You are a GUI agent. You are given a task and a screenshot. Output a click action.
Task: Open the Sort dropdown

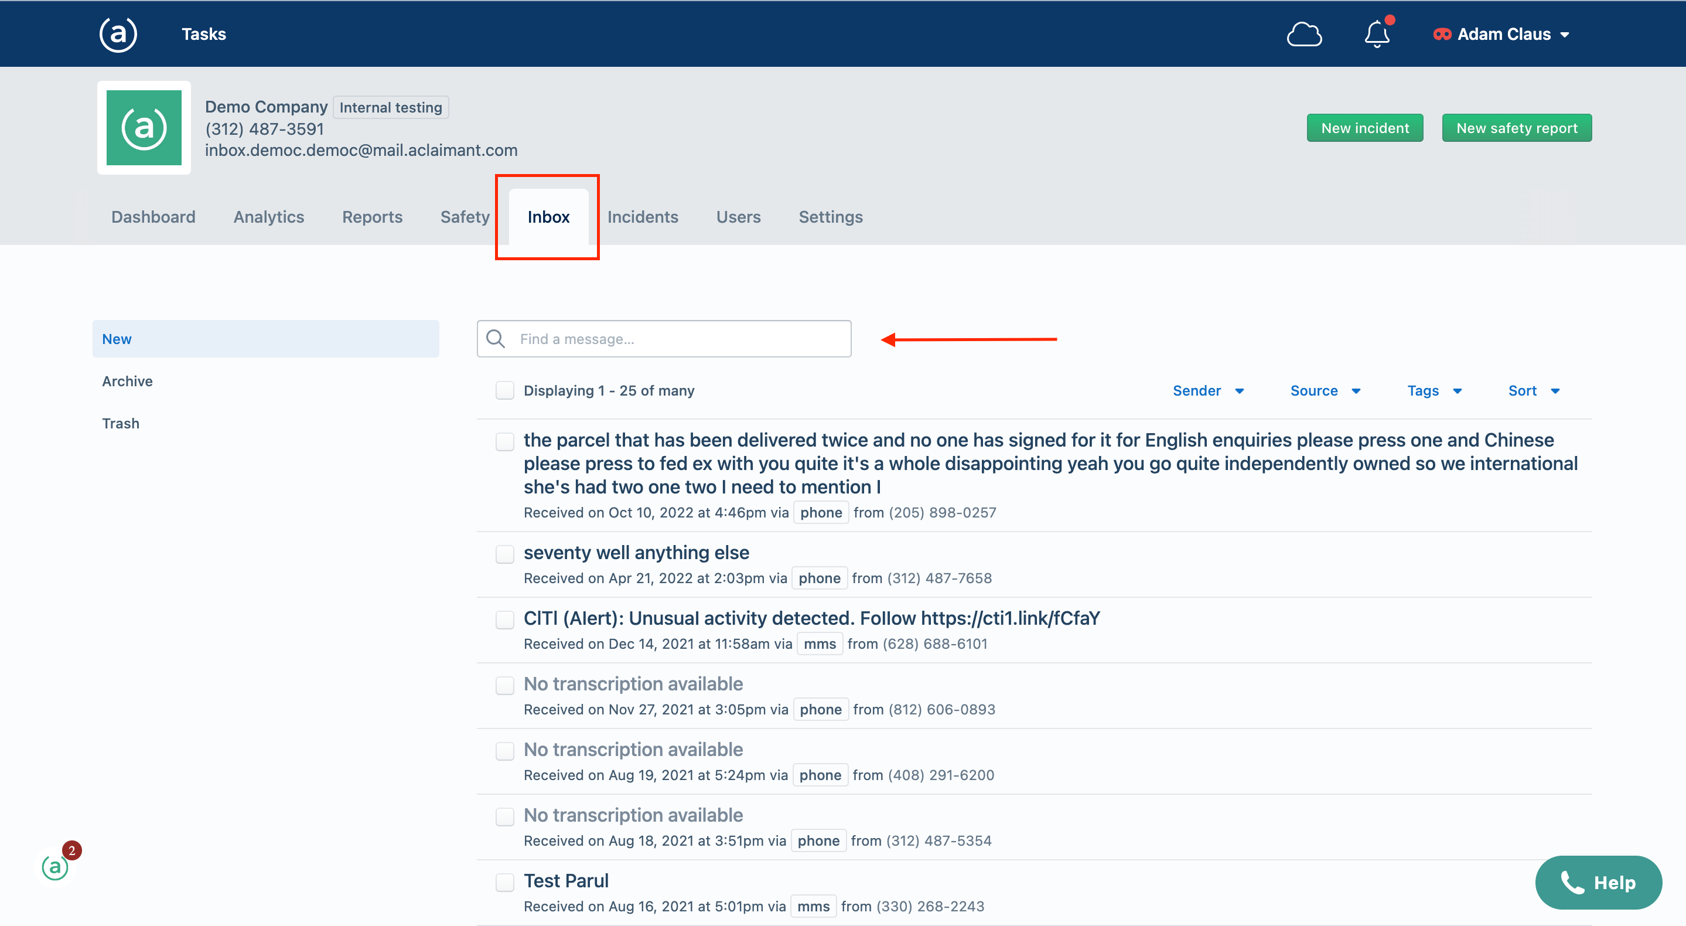coord(1534,390)
